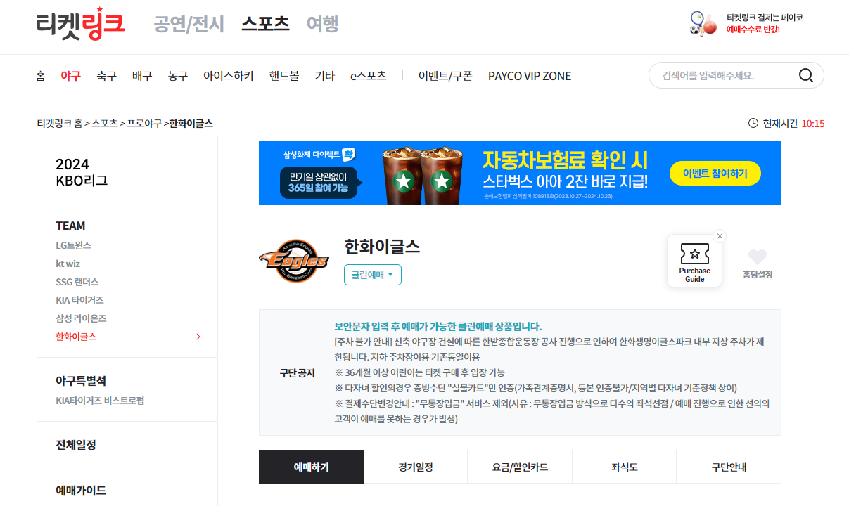Click the 야구특별석 heading
Image resolution: width=849 pixels, height=506 pixels.
pyautogui.click(x=81, y=381)
